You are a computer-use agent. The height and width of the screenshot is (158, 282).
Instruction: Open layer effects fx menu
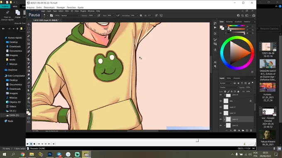coord(231,130)
